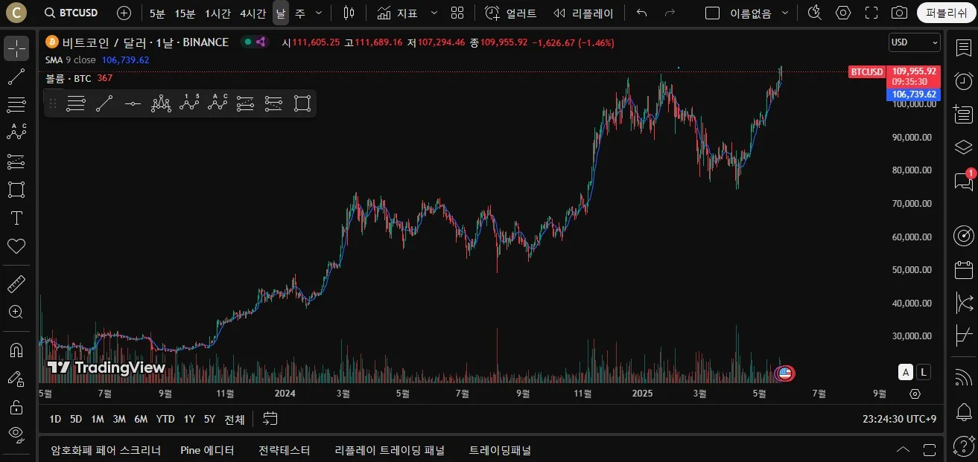The image size is (978, 462).
Task: Open the Fibonacci and Gann tools
Action: coord(16,104)
